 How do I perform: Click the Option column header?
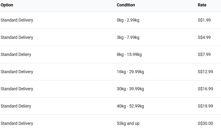coord(7,5)
